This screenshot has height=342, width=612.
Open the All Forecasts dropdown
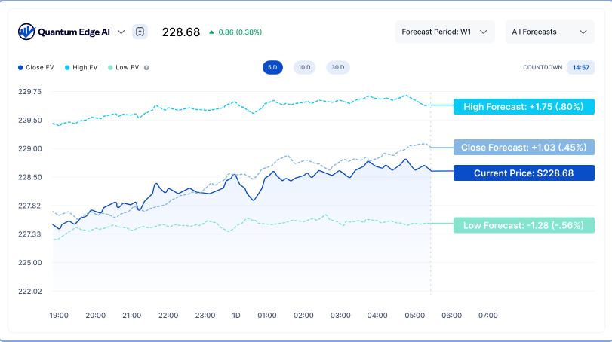tap(548, 32)
